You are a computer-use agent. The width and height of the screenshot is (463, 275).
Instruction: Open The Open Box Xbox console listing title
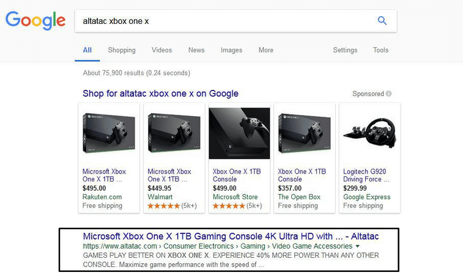302,175
